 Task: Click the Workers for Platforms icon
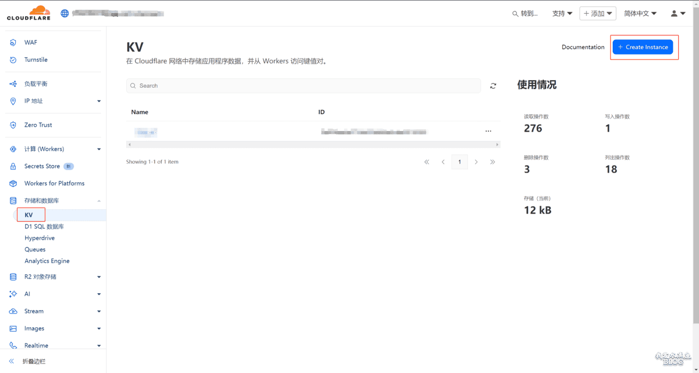pyautogui.click(x=13, y=183)
